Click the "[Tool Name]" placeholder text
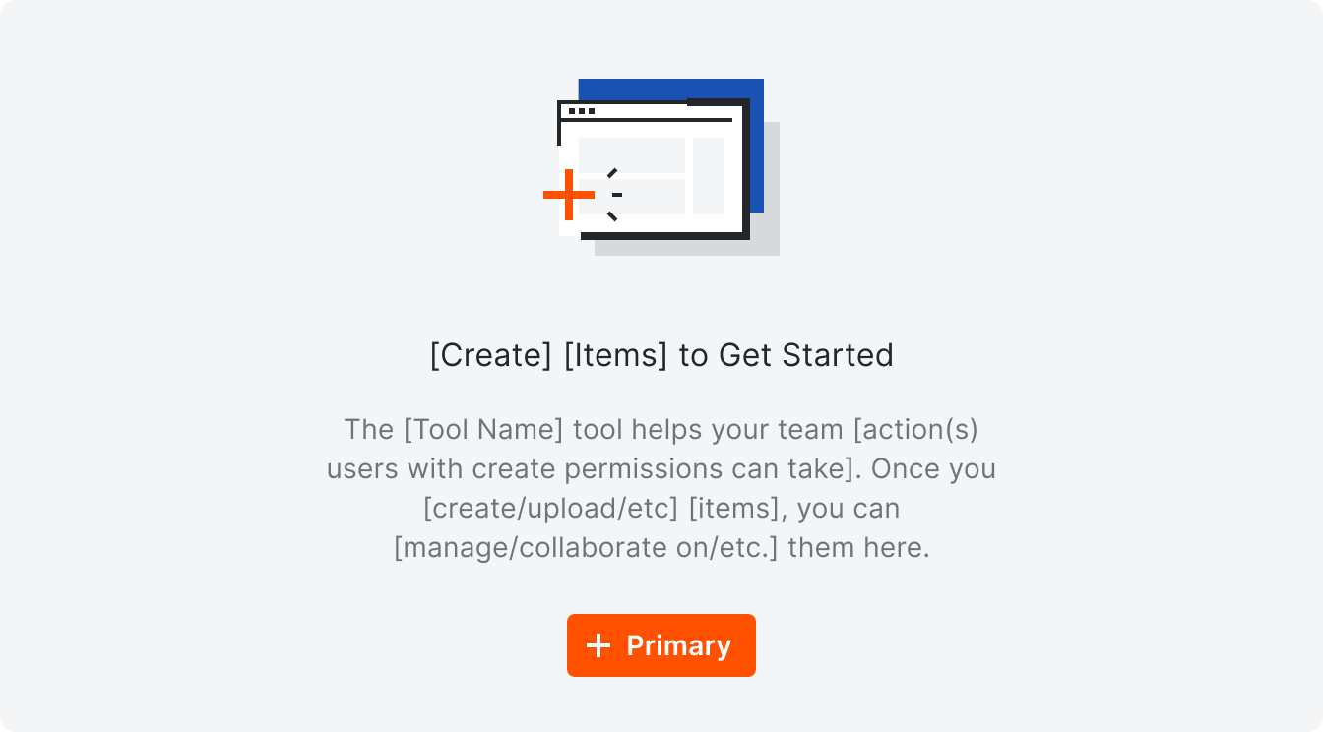Screen dimensions: 1323x732 (483, 430)
